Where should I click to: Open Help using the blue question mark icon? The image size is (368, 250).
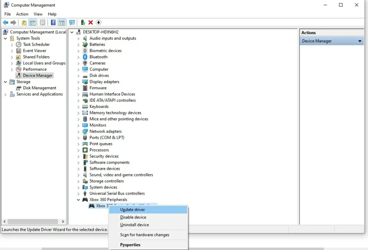[x=52, y=22]
